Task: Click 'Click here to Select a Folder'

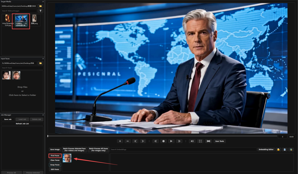Action: pyautogui.click(x=22, y=95)
